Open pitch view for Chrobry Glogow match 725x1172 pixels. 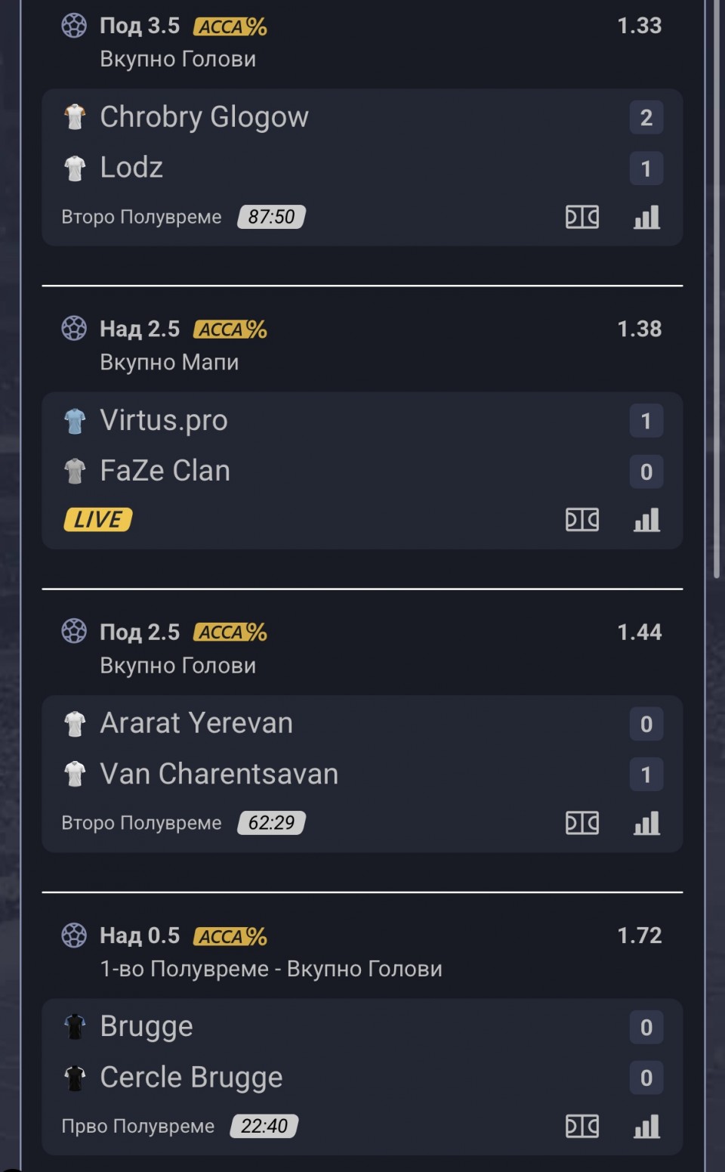point(582,217)
